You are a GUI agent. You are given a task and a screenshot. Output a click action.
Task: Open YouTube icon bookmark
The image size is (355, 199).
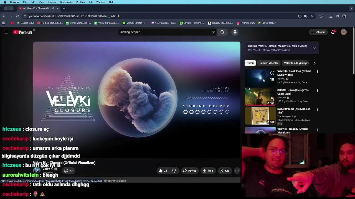12,23
